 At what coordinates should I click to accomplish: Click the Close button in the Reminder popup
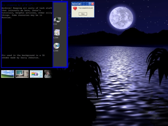(x=83, y=14)
